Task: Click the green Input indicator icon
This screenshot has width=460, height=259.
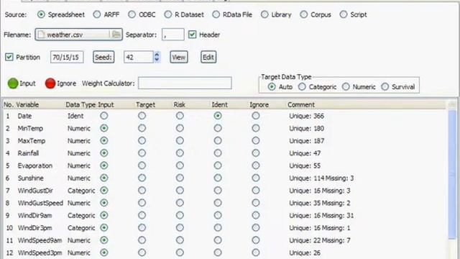Action: coord(13,83)
